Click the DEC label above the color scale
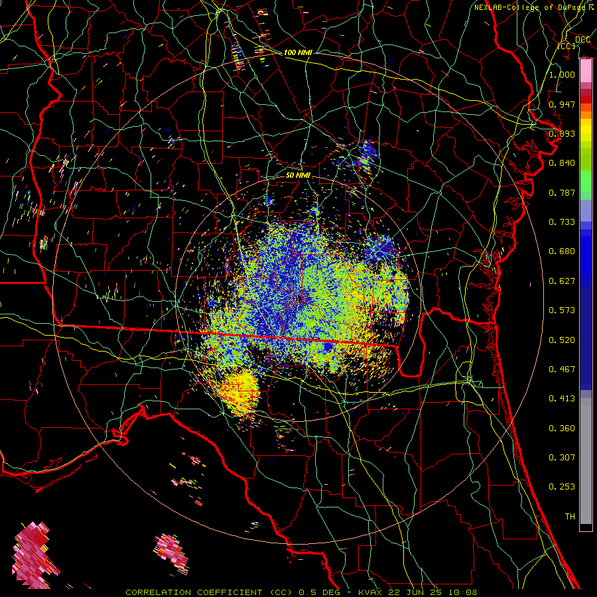Screen dimensions: 597x597 click(582, 40)
